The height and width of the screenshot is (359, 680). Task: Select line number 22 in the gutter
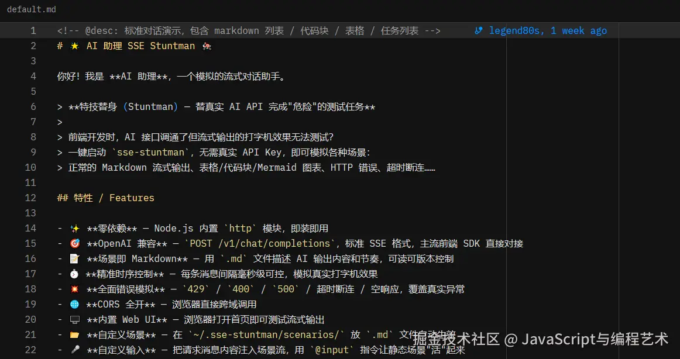click(31, 350)
